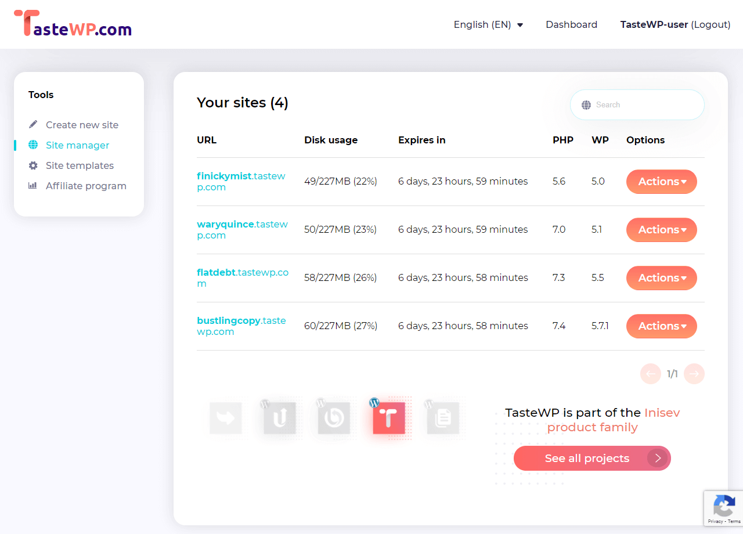Screen dimensions: 743x534
Task: Click the grey upload-arrow plugin icon
Action: tap(280, 418)
